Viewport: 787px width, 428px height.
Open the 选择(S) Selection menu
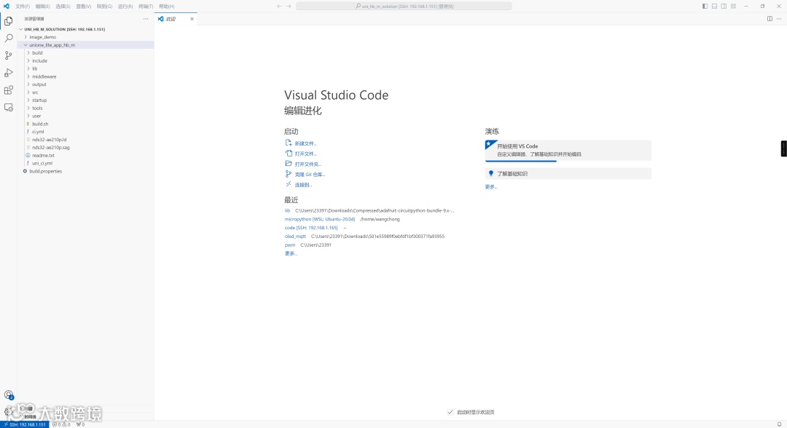pyautogui.click(x=63, y=7)
